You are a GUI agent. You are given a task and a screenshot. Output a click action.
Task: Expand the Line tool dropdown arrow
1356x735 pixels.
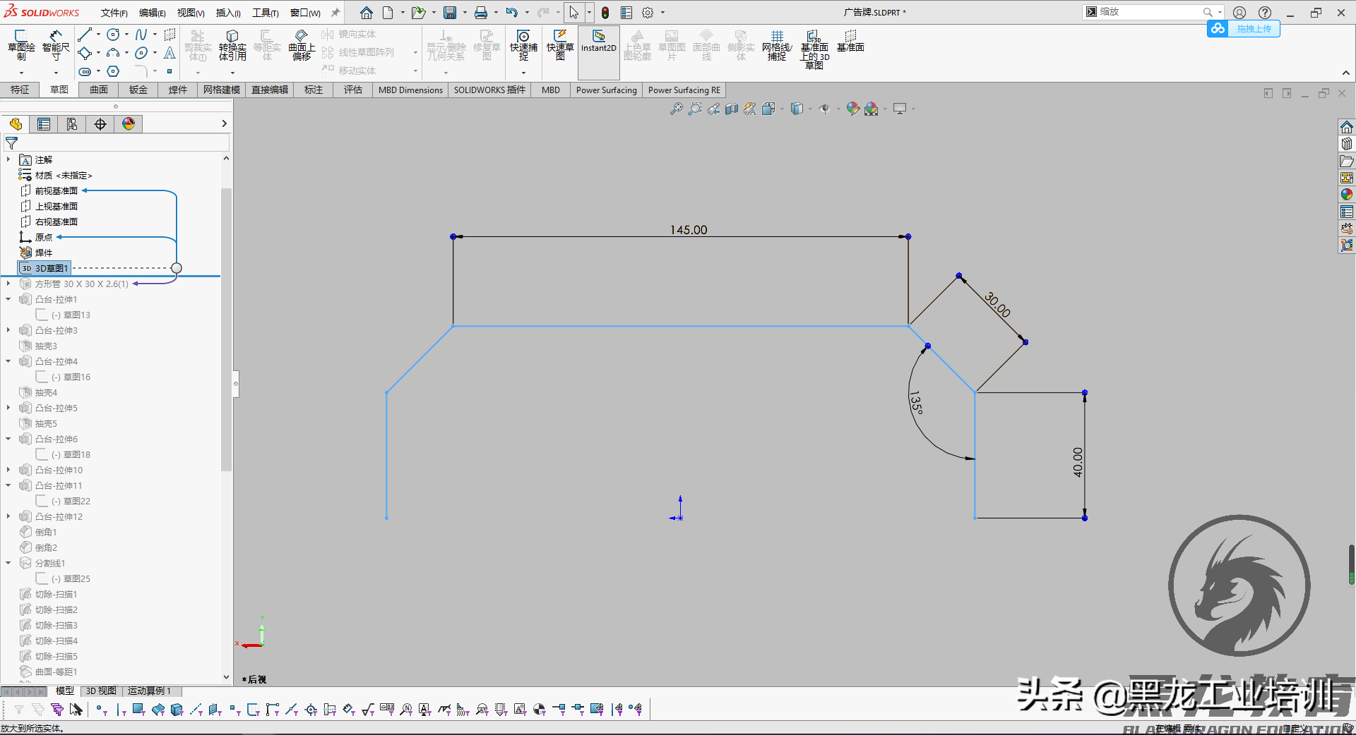(x=97, y=34)
